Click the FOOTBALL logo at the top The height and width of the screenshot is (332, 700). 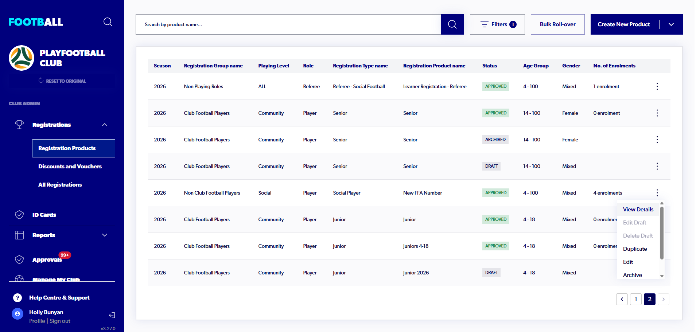pyautogui.click(x=36, y=22)
